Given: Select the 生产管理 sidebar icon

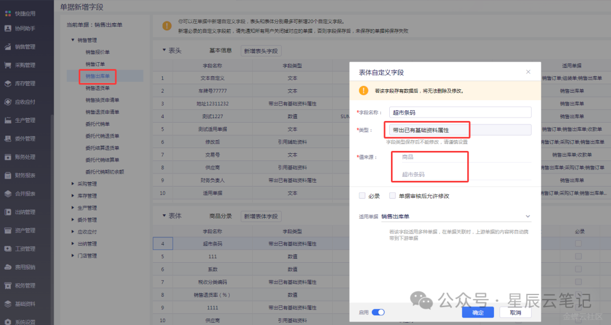Looking at the screenshot, I should point(8,120).
